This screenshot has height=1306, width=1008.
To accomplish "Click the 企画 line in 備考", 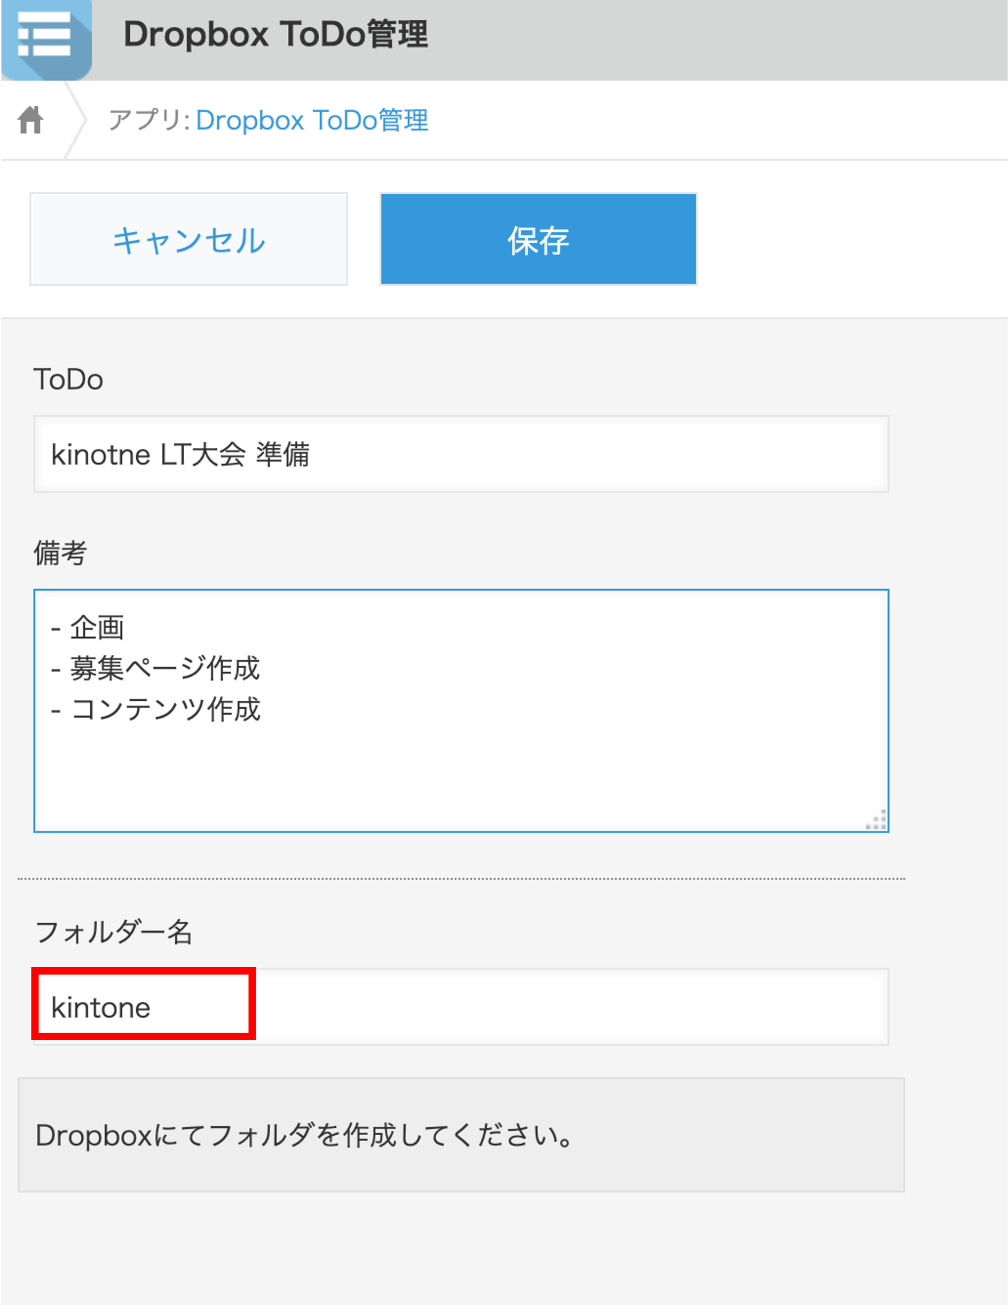I will 88,627.
